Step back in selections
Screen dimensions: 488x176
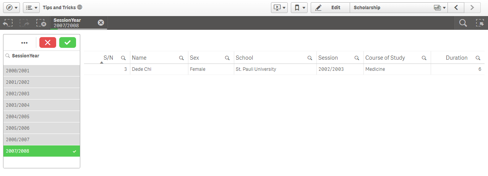(8, 23)
